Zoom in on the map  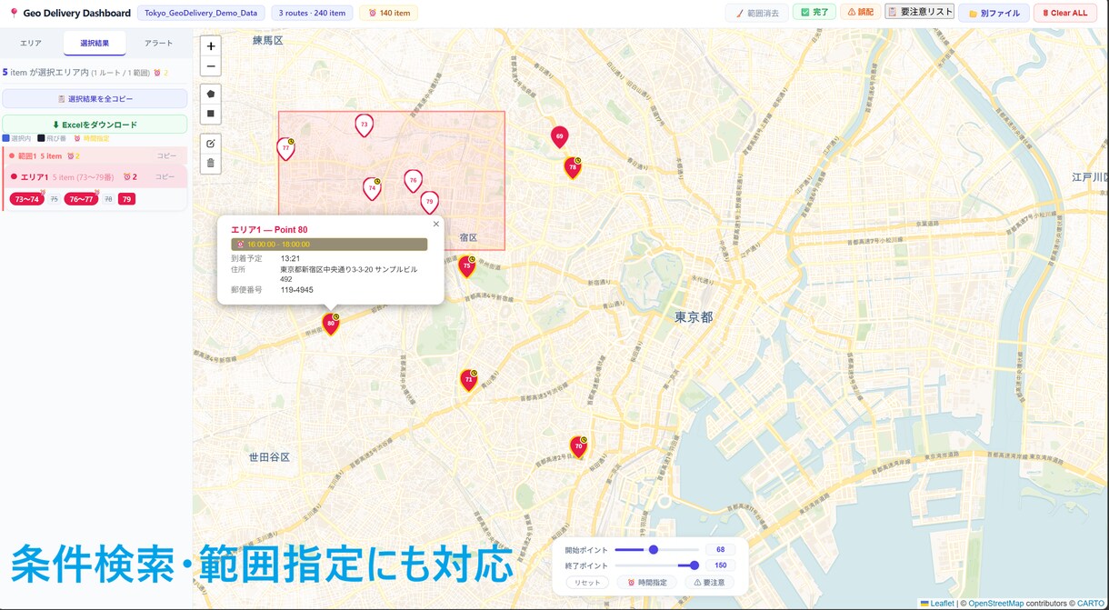(x=211, y=46)
